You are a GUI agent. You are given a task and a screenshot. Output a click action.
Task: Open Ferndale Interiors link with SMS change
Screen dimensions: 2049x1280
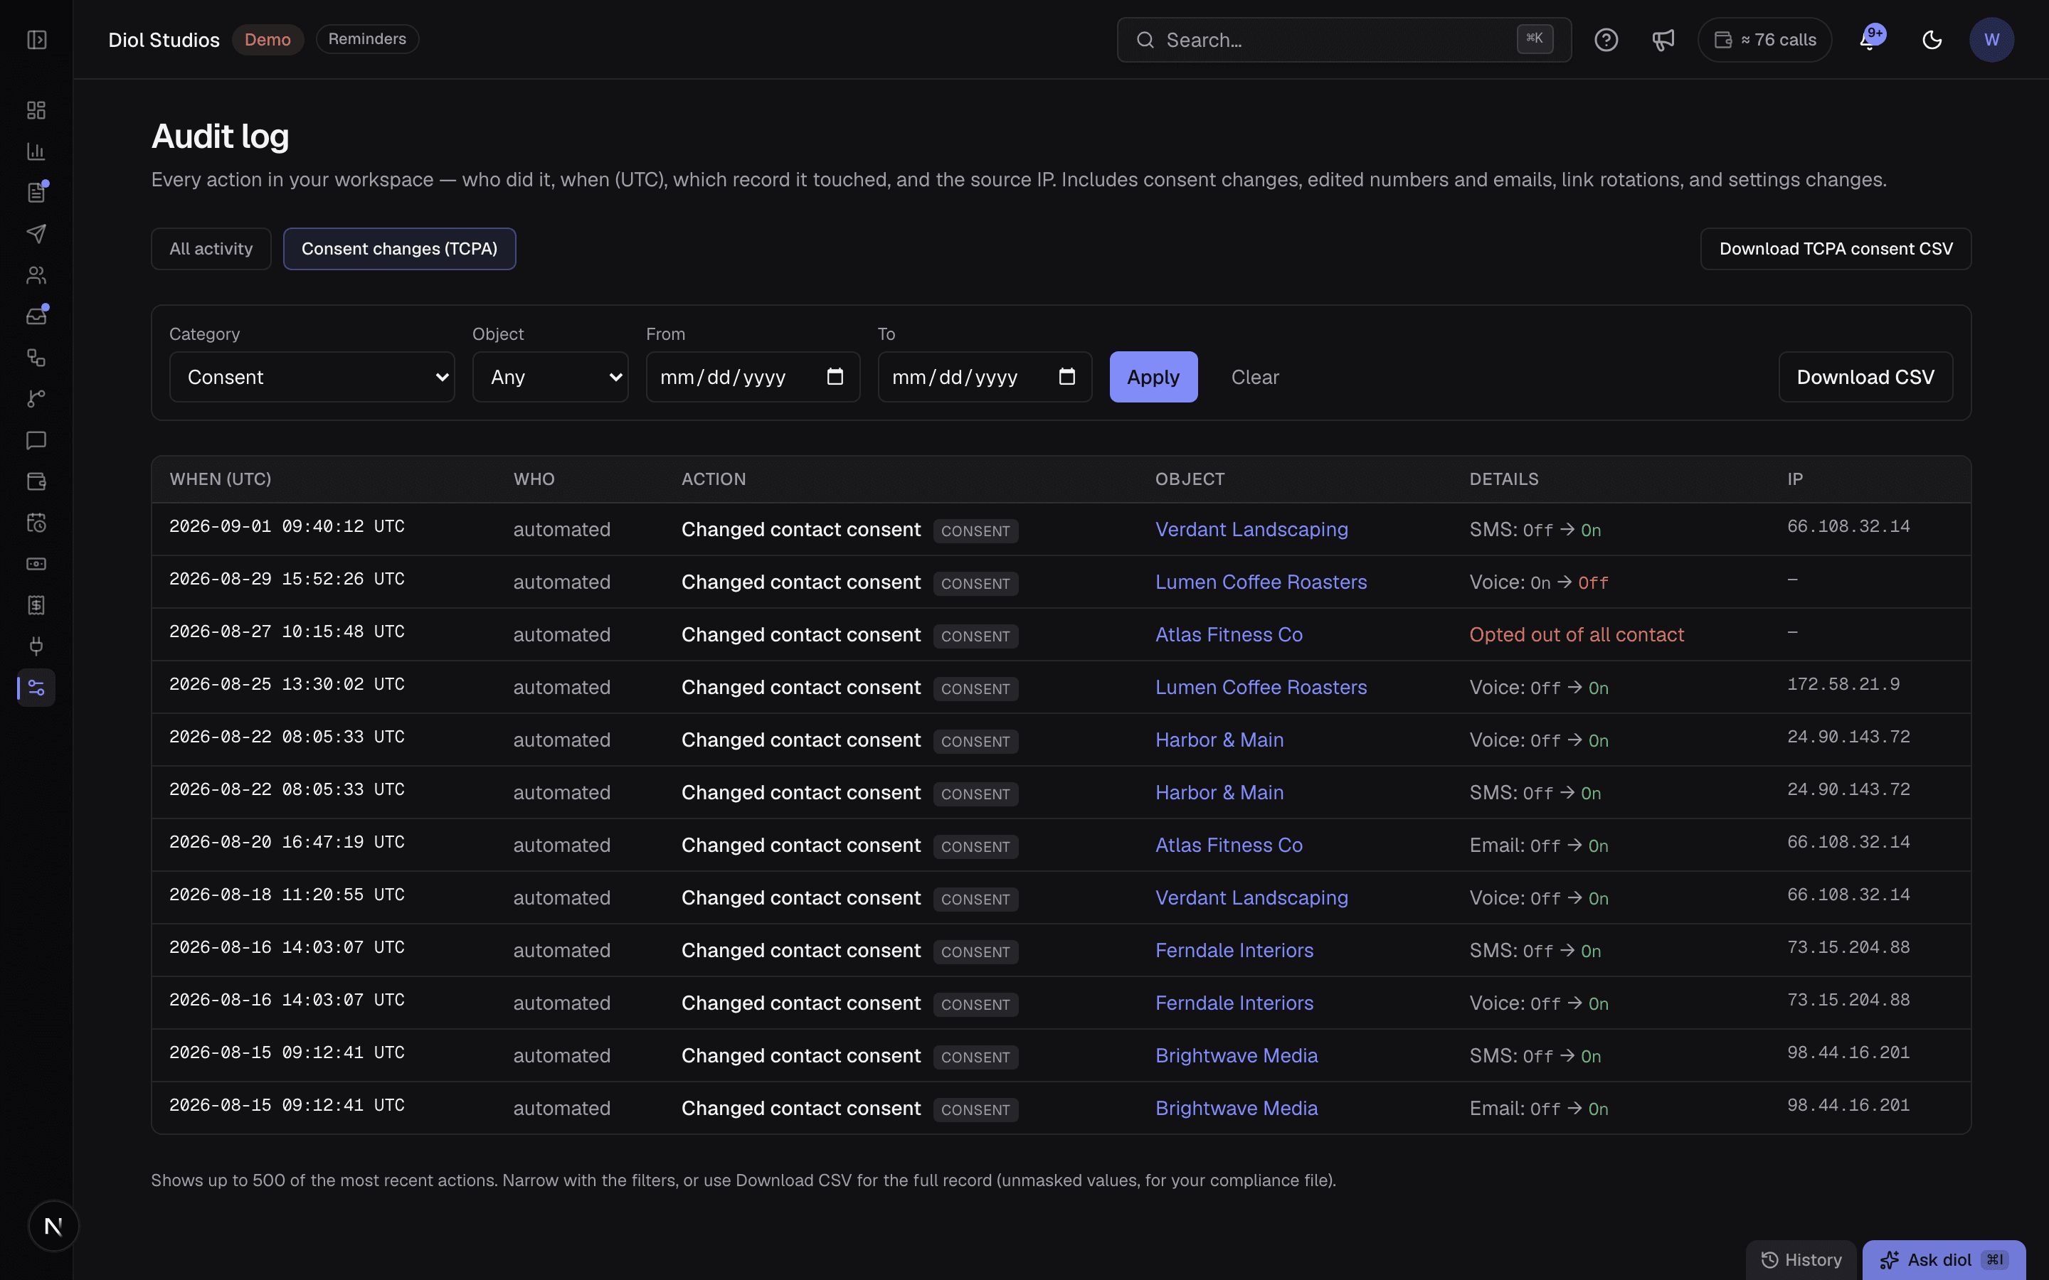click(1234, 950)
